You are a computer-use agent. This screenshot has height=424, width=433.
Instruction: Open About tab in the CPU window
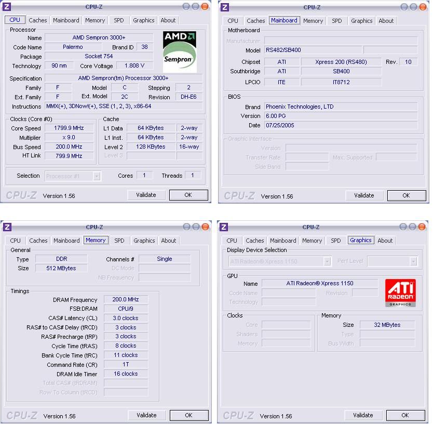[x=168, y=20]
